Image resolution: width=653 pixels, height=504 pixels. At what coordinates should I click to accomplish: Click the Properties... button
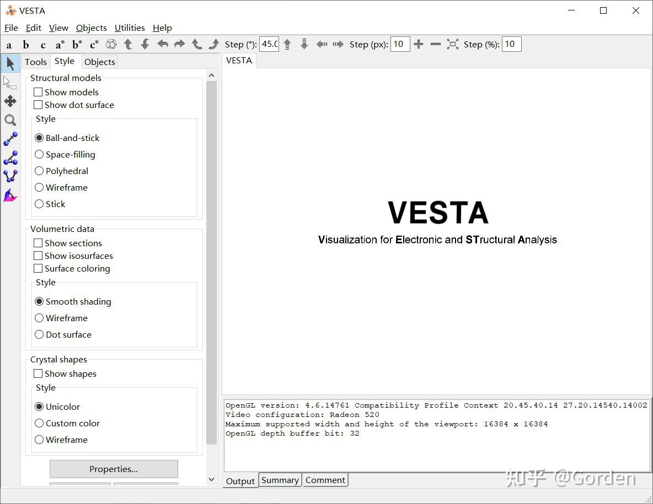pos(114,469)
